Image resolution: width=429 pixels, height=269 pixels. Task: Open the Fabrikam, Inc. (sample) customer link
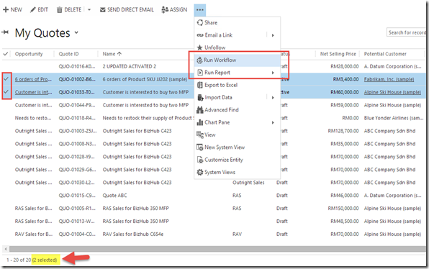point(389,79)
